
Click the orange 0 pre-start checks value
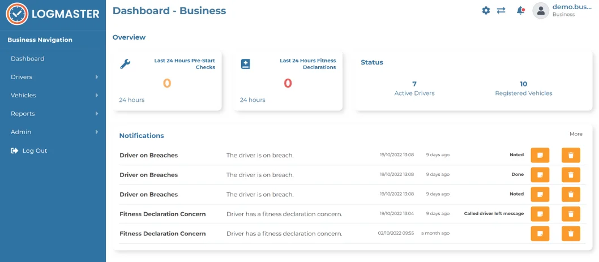click(x=167, y=83)
